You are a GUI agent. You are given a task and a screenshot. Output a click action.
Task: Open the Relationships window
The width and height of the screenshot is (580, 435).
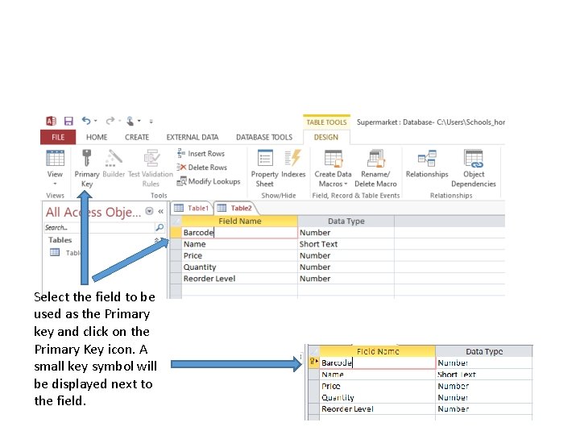[427, 164]
